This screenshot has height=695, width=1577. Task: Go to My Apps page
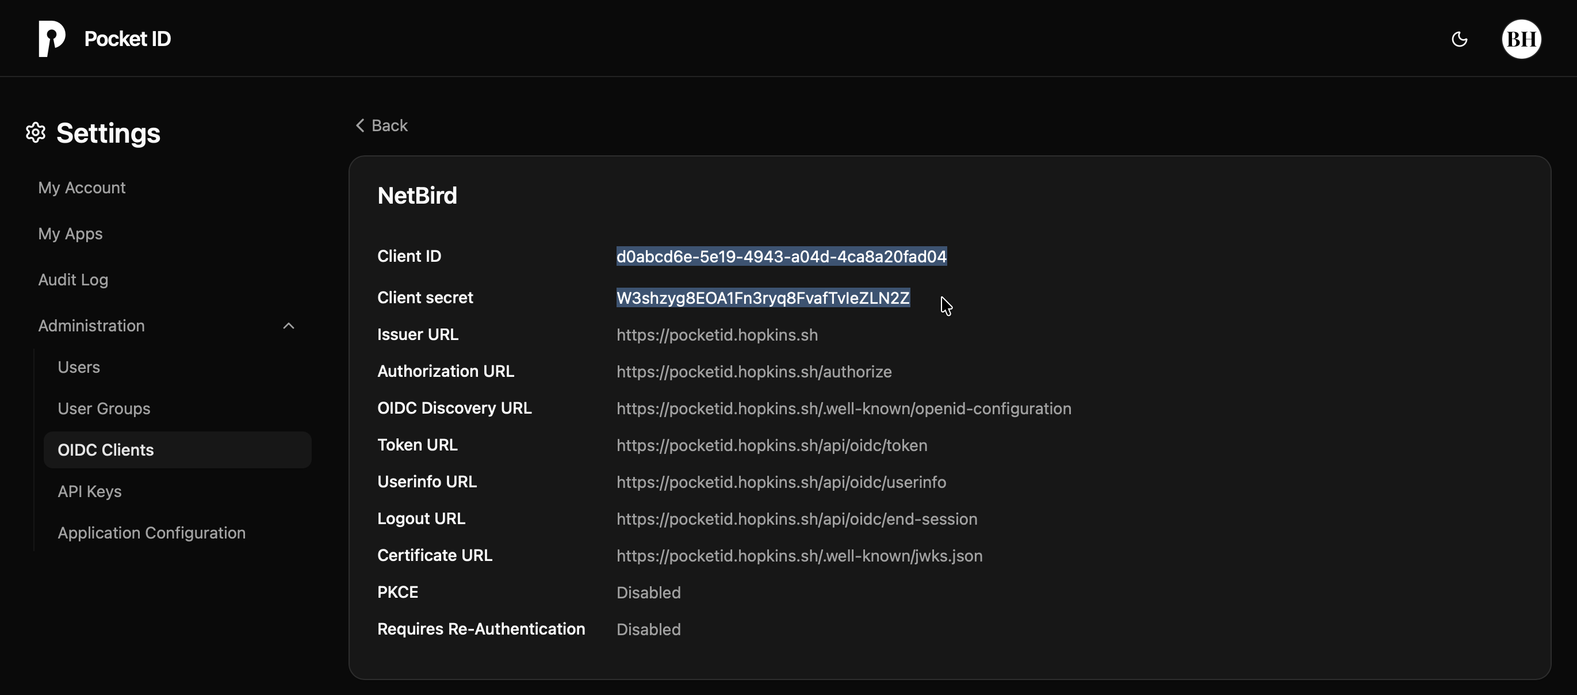tap(70, 234)
